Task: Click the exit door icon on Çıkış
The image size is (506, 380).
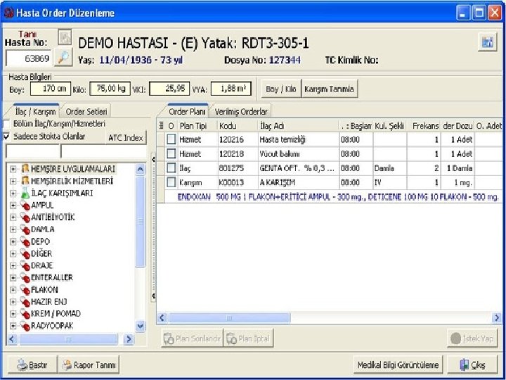Action: point(464,365)
